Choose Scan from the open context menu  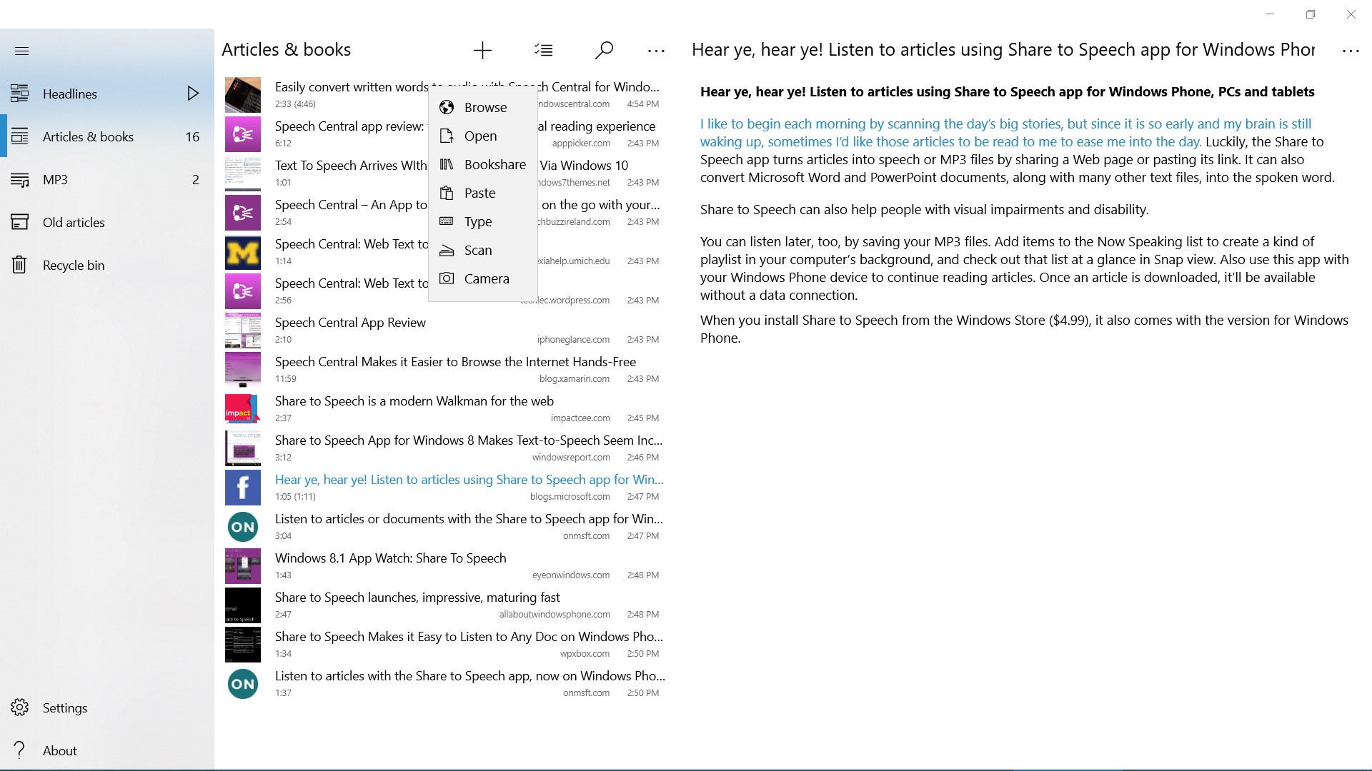point(477,250)
